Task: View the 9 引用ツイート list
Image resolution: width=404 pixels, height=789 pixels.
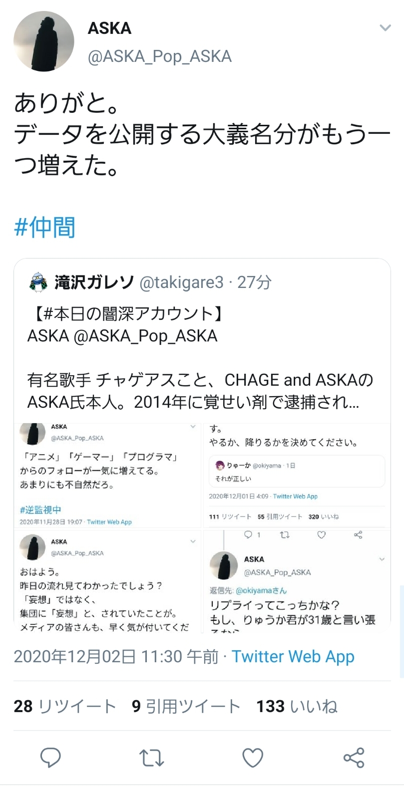Action: pyautogui.click(x=186, y=706)
